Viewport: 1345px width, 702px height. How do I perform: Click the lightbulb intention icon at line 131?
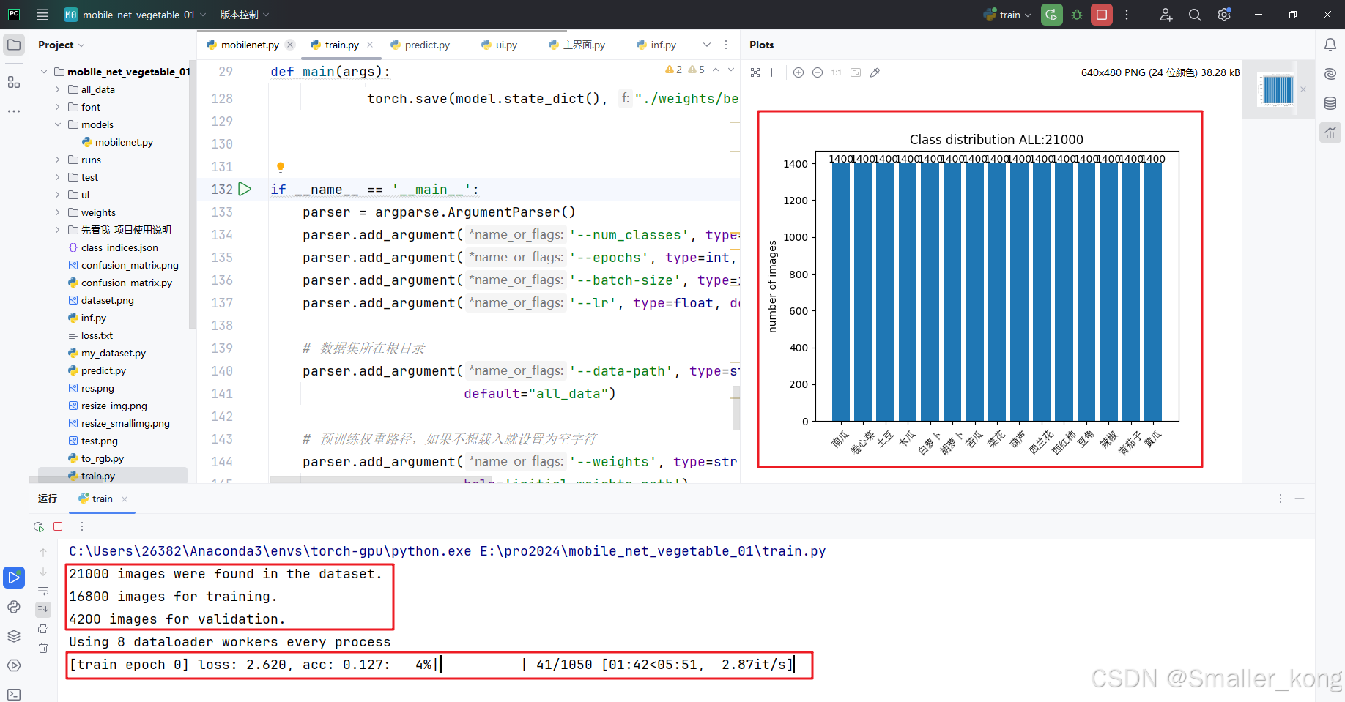pyautogui.click(x=280, y=168)
